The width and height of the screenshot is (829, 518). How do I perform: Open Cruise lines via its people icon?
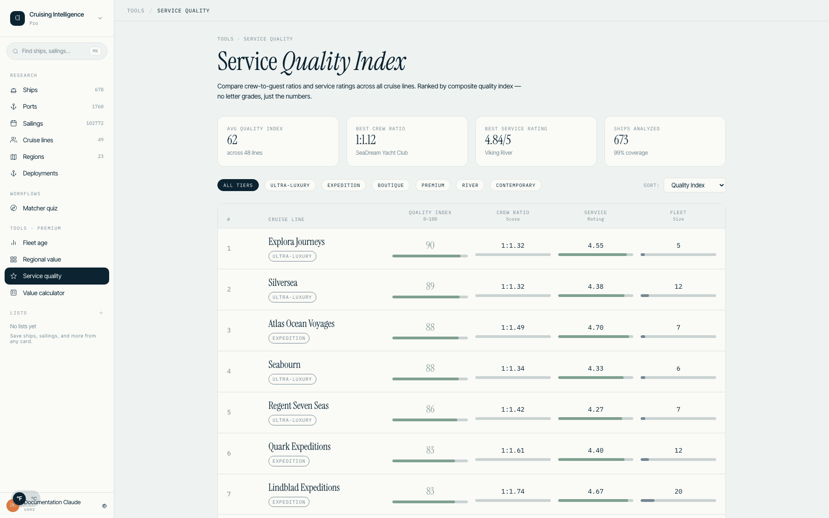(14, 140)
